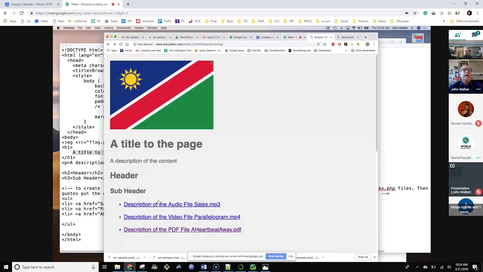
Task: Close the shared window's downloads bar
Action: 374,257
